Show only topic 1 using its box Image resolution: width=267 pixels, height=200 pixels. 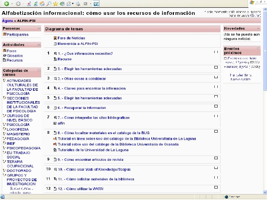216,52
